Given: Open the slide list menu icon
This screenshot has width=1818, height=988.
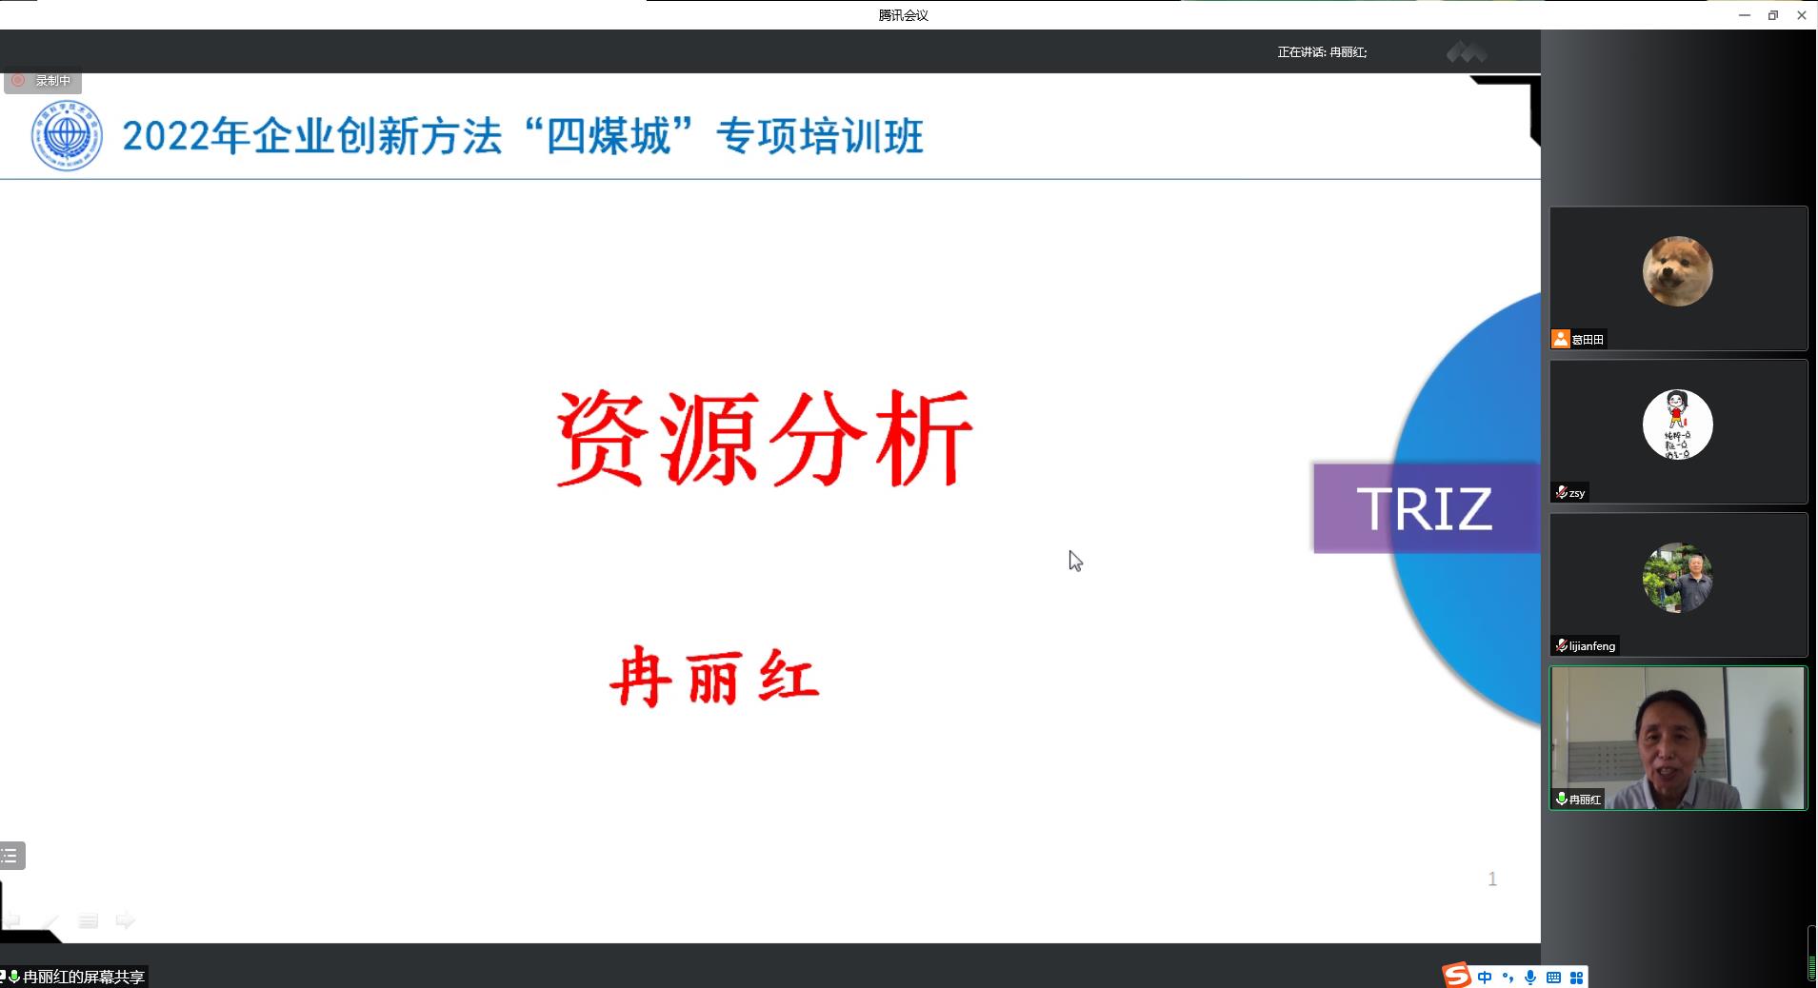Looking at the screenshot, I should click(x=11, y=856).
